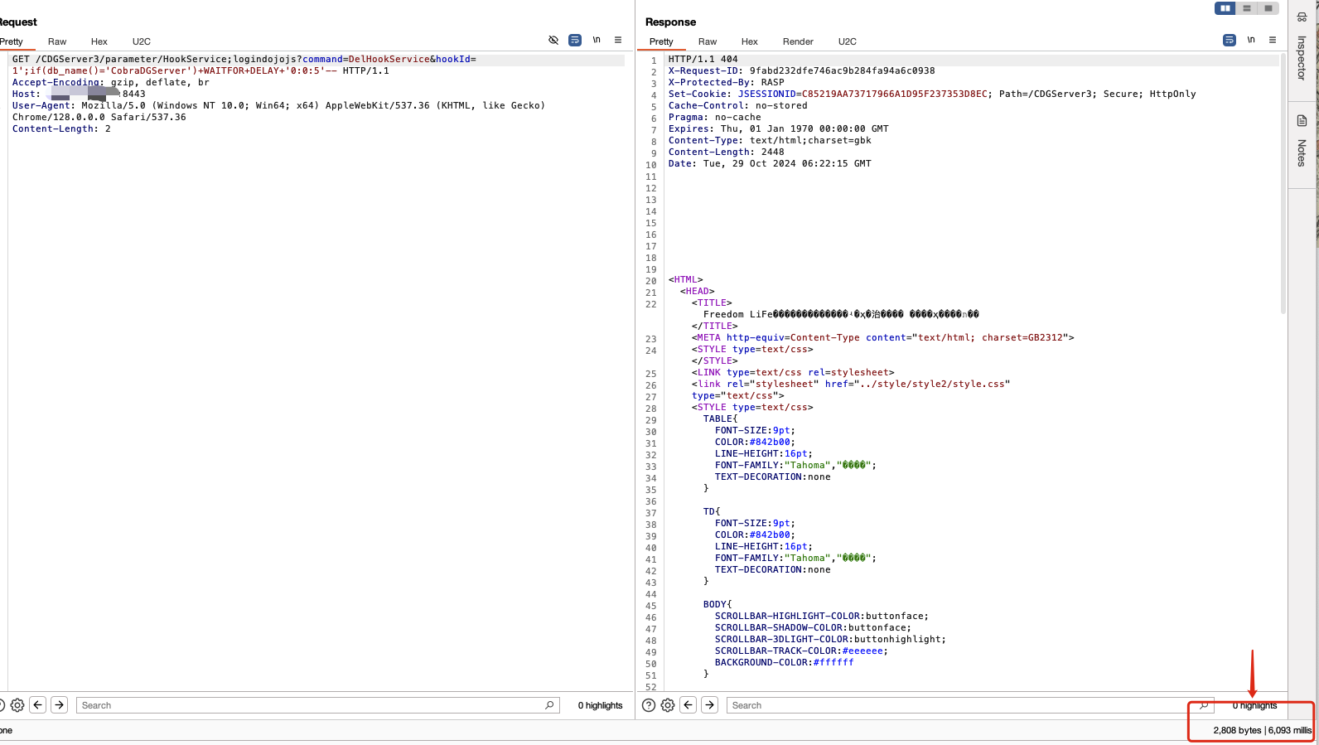
Task: Open the U2C tab in Request panel
Action: tap(142, 41)
